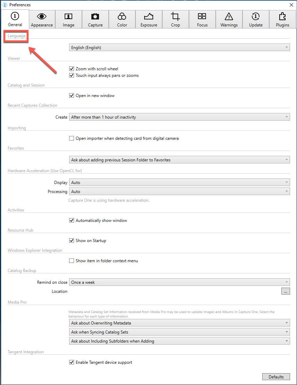Uncheck Enable Tangent device support
The image size is (297, 385).
[72, 362]
